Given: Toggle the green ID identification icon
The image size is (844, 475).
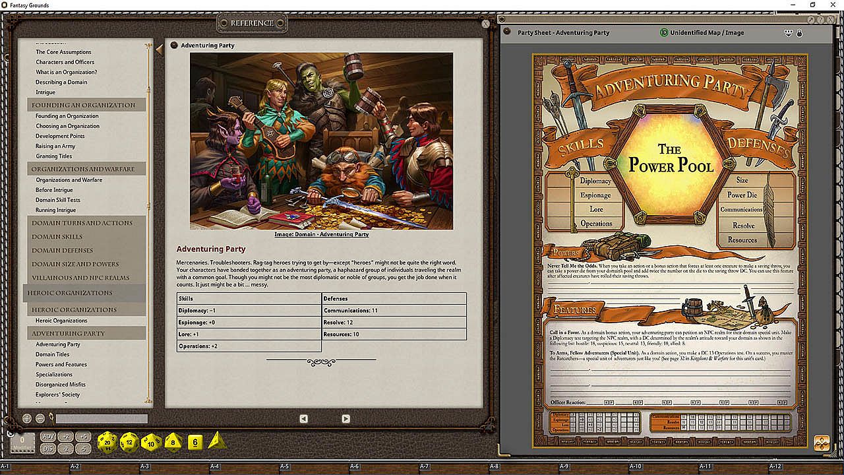Looking at the screenshot, I should click(x=664, y=32).
